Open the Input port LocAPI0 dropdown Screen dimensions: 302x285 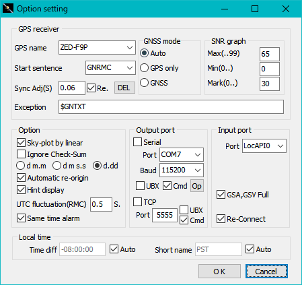264,146
